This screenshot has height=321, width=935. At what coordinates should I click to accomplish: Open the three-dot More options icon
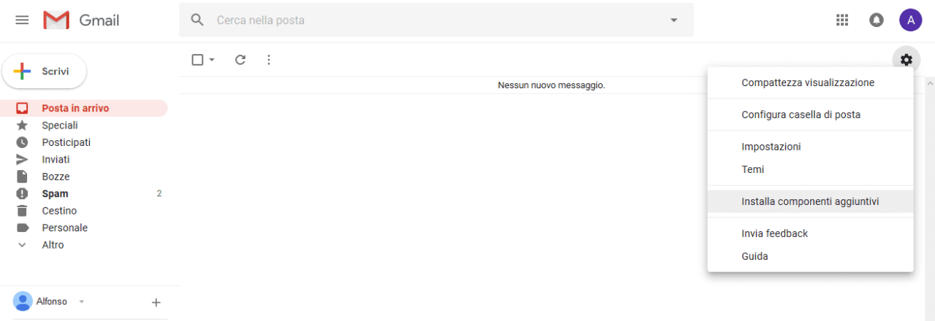[269, 60]
